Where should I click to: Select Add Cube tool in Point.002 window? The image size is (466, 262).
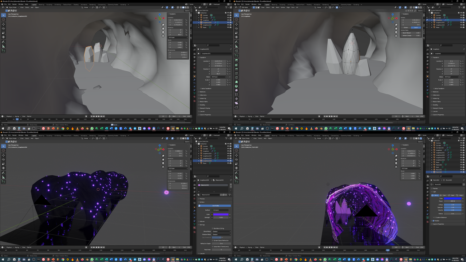236,182
